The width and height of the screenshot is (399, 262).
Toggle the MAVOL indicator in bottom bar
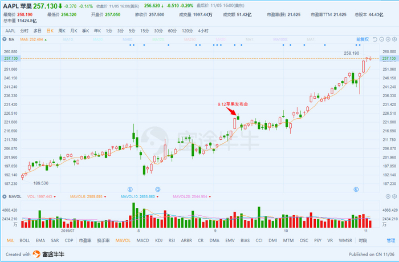click(x=123, y=240)
